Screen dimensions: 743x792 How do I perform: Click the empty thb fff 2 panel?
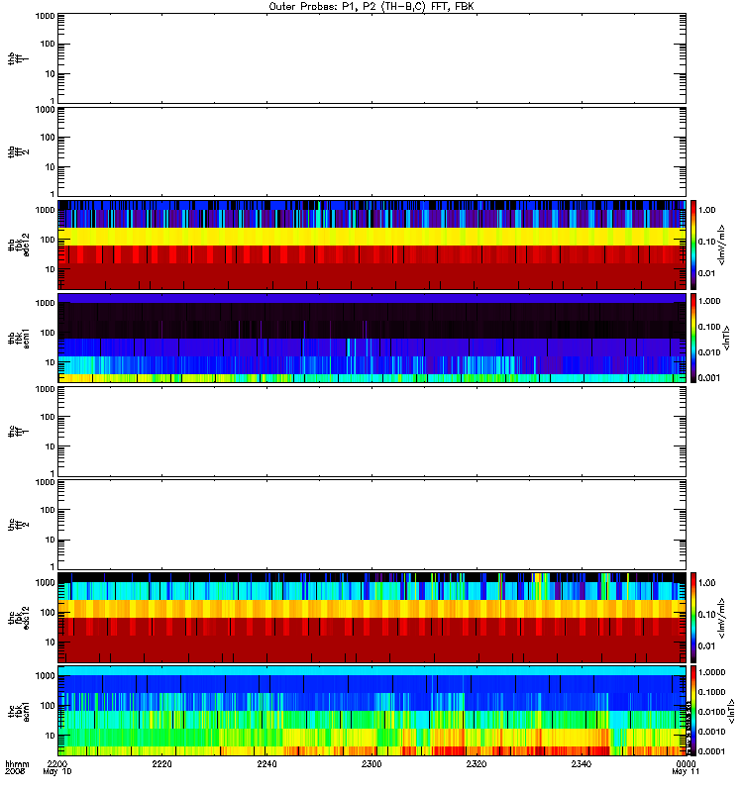[x=372, y=152]
